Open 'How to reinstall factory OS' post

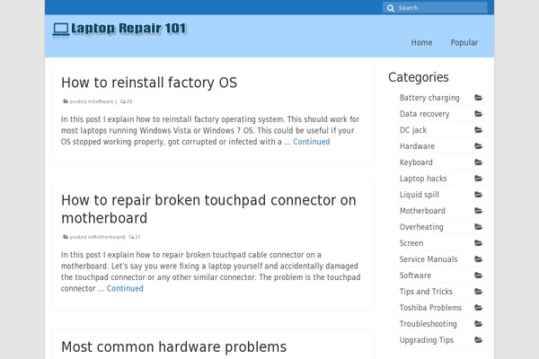coord(149,83)
